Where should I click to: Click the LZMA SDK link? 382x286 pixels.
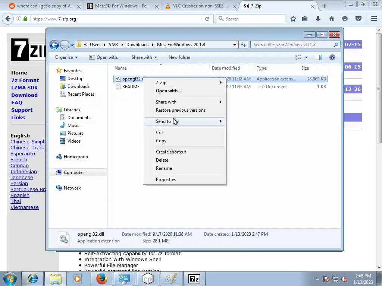pyautogui.click(x=24, y=88)
